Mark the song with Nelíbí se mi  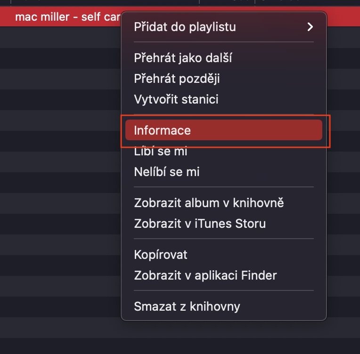coord(167,172)
